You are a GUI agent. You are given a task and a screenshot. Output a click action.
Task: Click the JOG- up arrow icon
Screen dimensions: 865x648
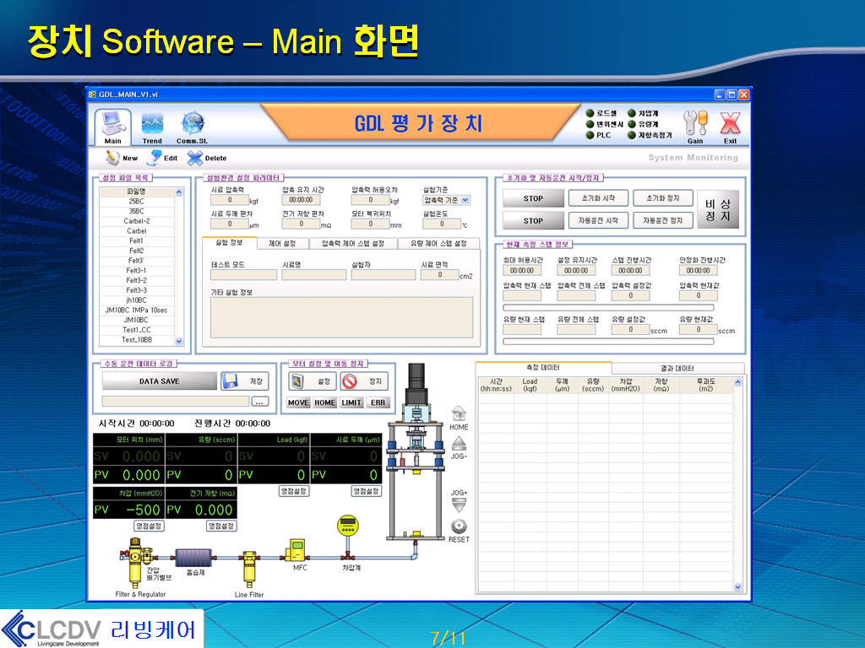point(459,443)
